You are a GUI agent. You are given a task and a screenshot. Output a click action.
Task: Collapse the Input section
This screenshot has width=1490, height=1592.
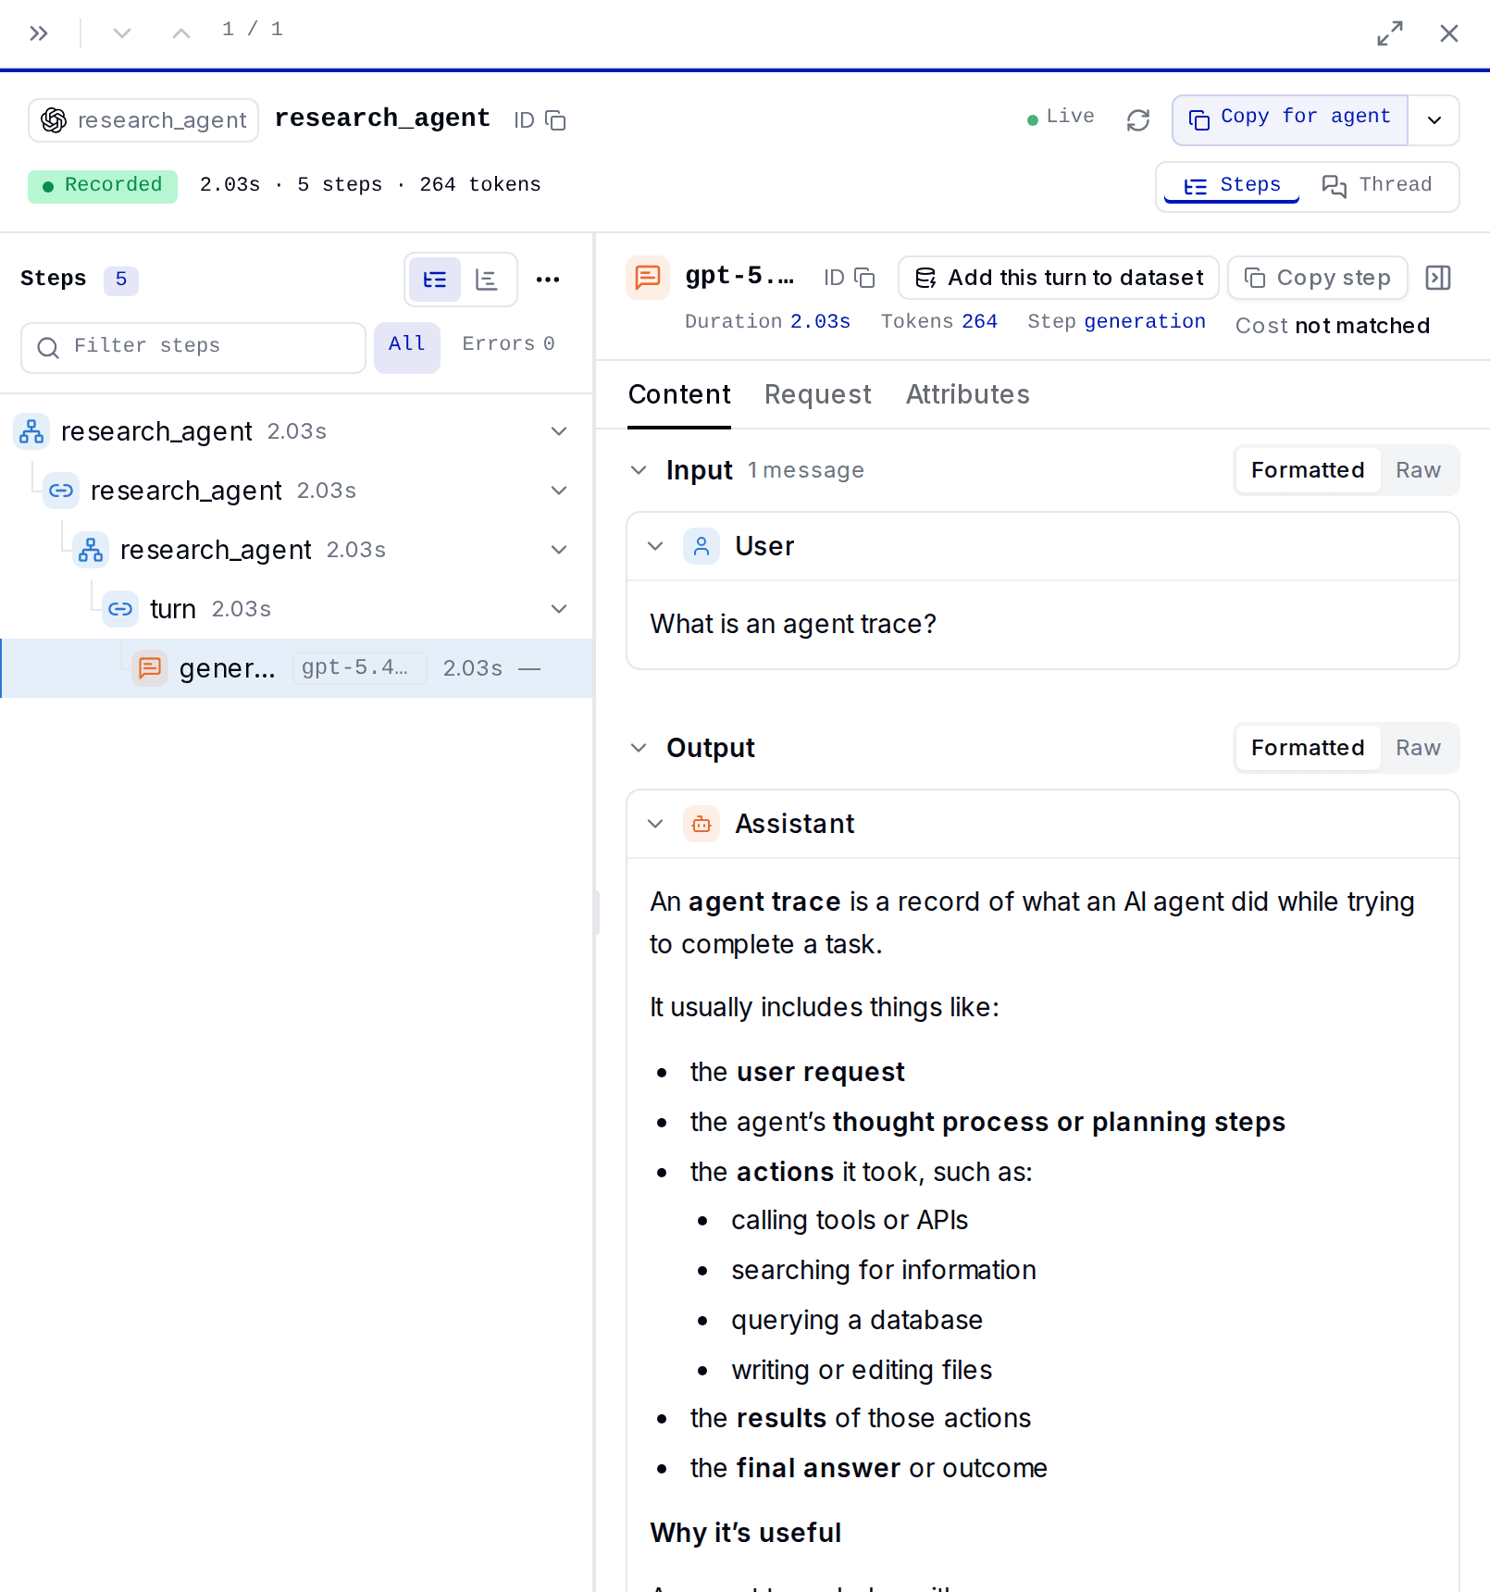(x=639, y=470)
